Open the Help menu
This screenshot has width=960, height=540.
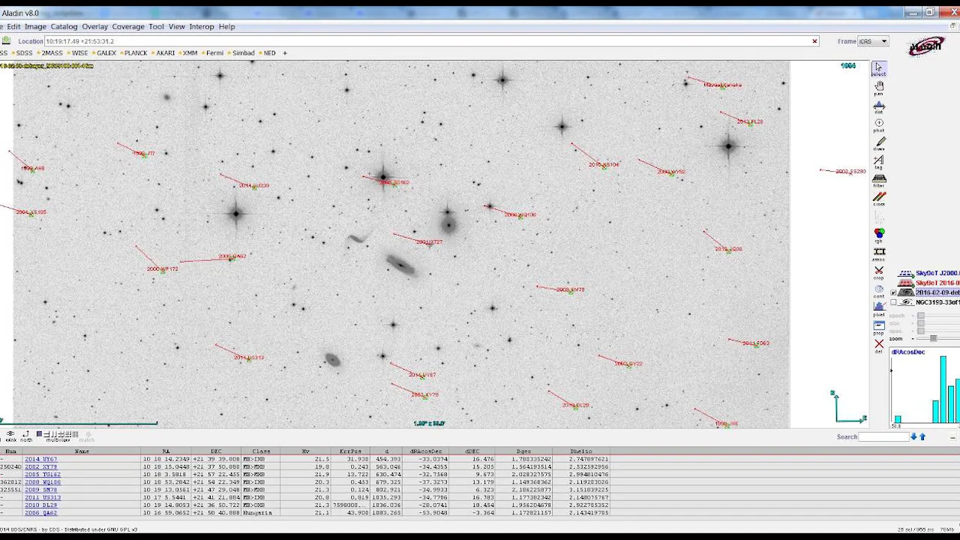[226, 26]
